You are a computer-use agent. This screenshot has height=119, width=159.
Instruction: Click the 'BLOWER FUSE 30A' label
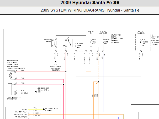pyautogui.click(x=80, y=46)
